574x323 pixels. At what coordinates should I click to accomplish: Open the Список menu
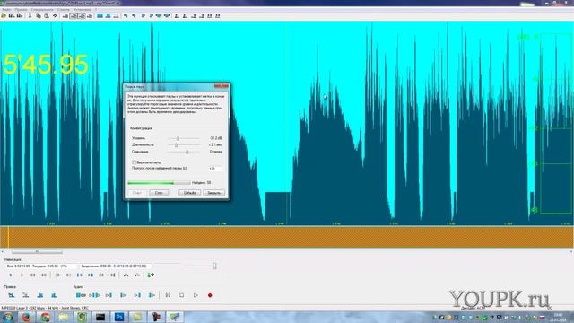[x=64, y=10]
